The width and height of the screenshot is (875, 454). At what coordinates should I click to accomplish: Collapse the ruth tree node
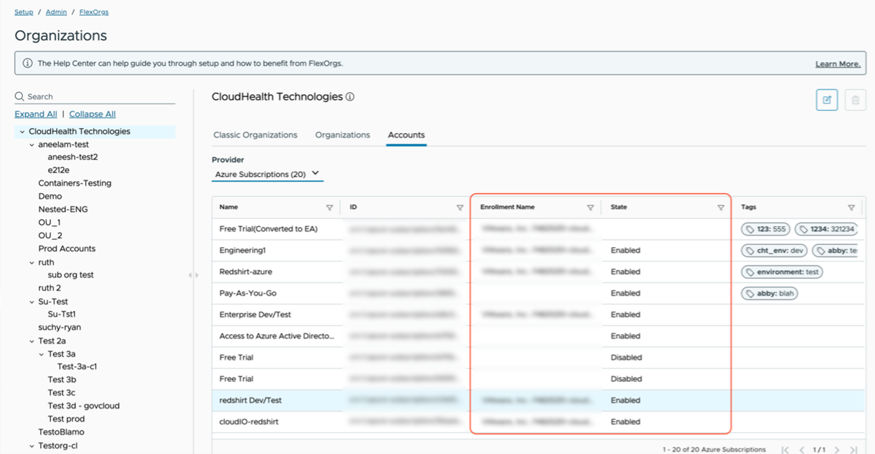[32, 262]
